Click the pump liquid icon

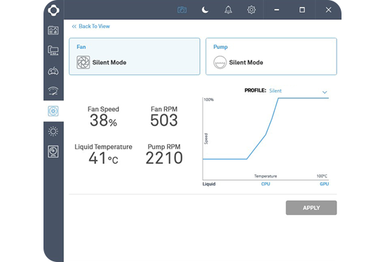pyautogui.click(x=220, y=62)
